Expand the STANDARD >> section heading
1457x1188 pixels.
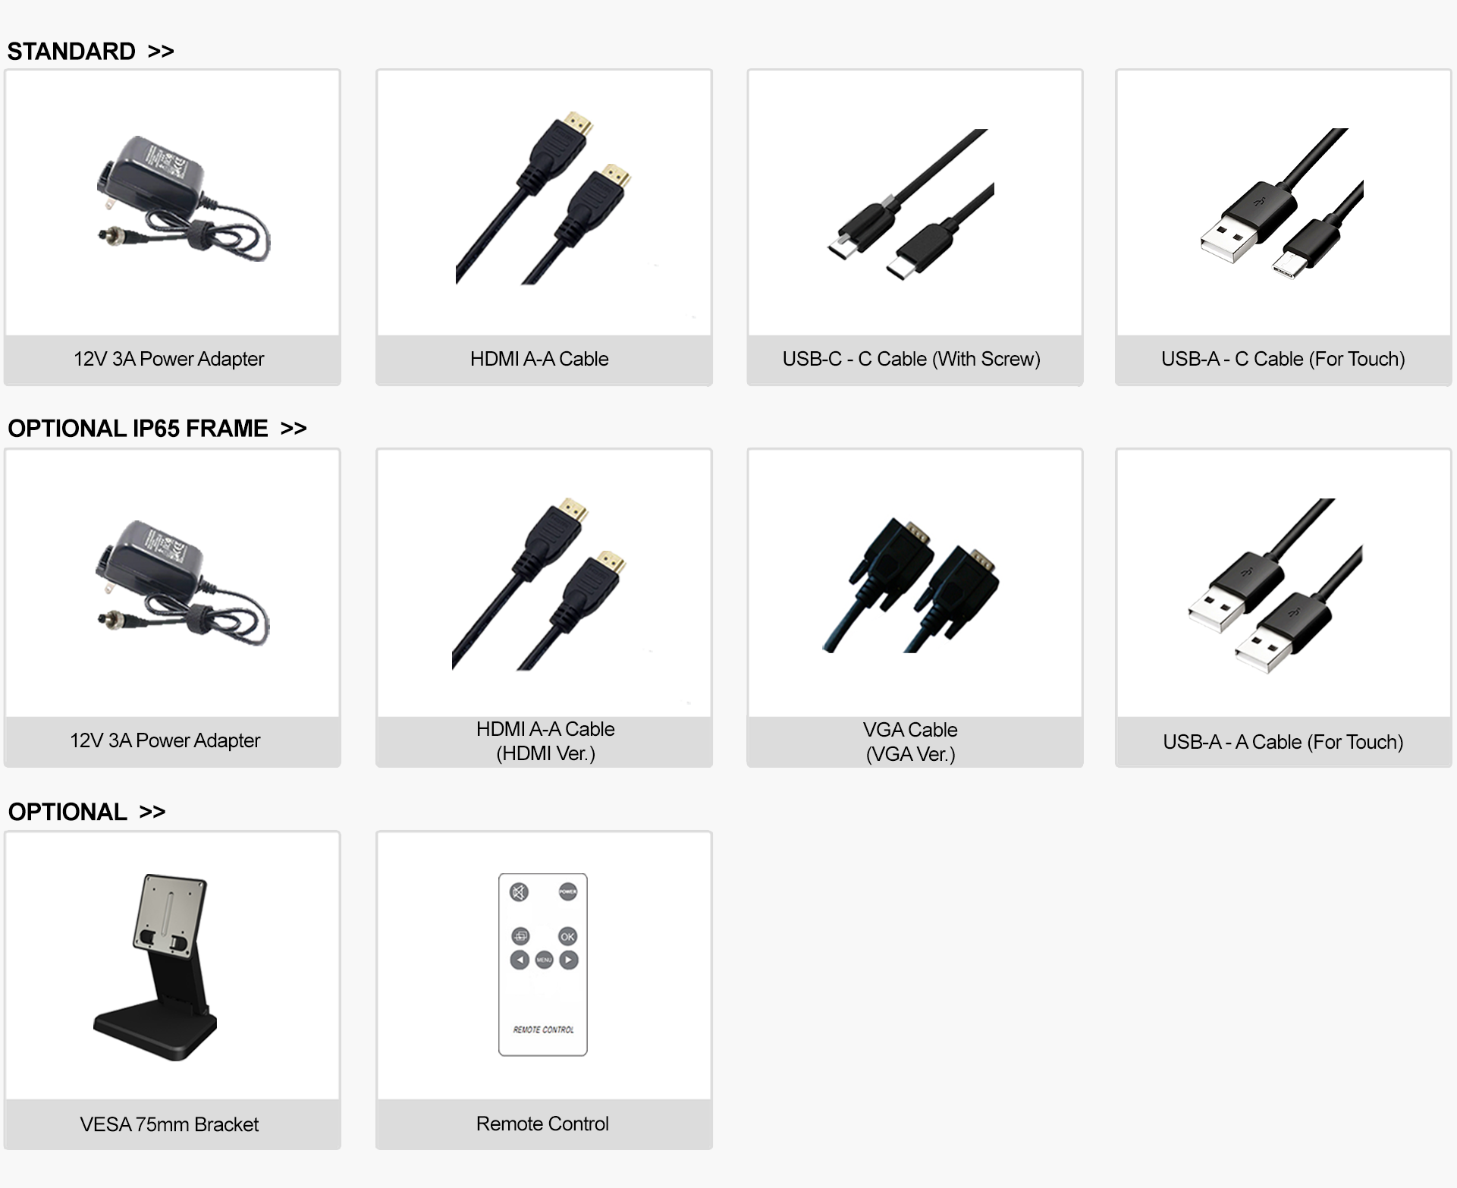(x=91, y=51)
